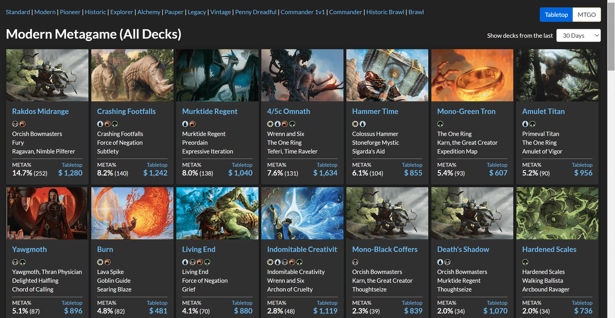The width and height of the screenshot is (615, 318).
Task: Open the Alchemy format
Action: tap(149, 12)
